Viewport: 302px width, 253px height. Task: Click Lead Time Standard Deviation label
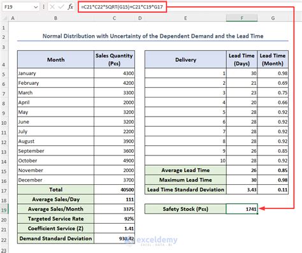coord(185,189)
